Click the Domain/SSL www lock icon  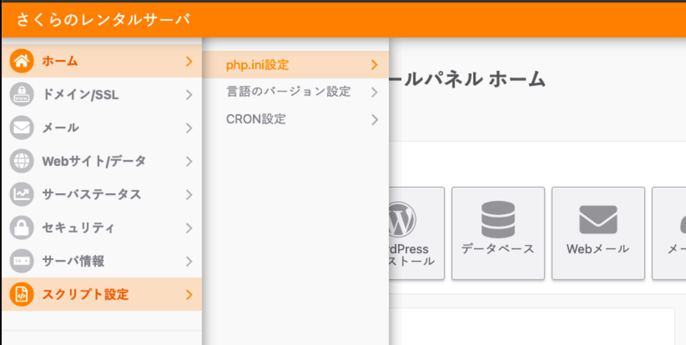pyautogui.click(x=22, y=95)
